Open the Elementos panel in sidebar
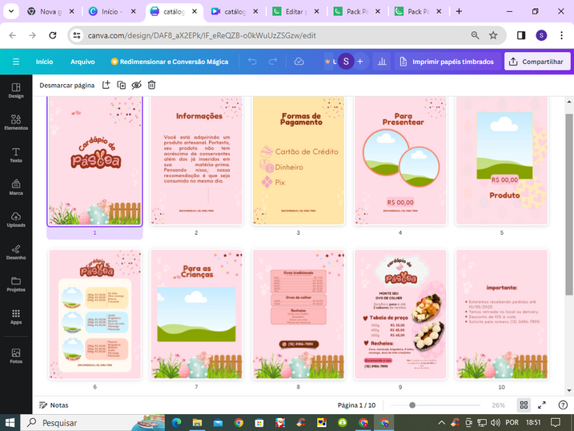Image resolution: width=574 pixels, height=431 pixels. click(16, 121)
